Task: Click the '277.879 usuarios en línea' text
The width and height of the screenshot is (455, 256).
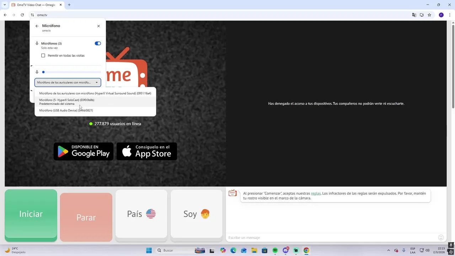Action: tap(118, 124)
